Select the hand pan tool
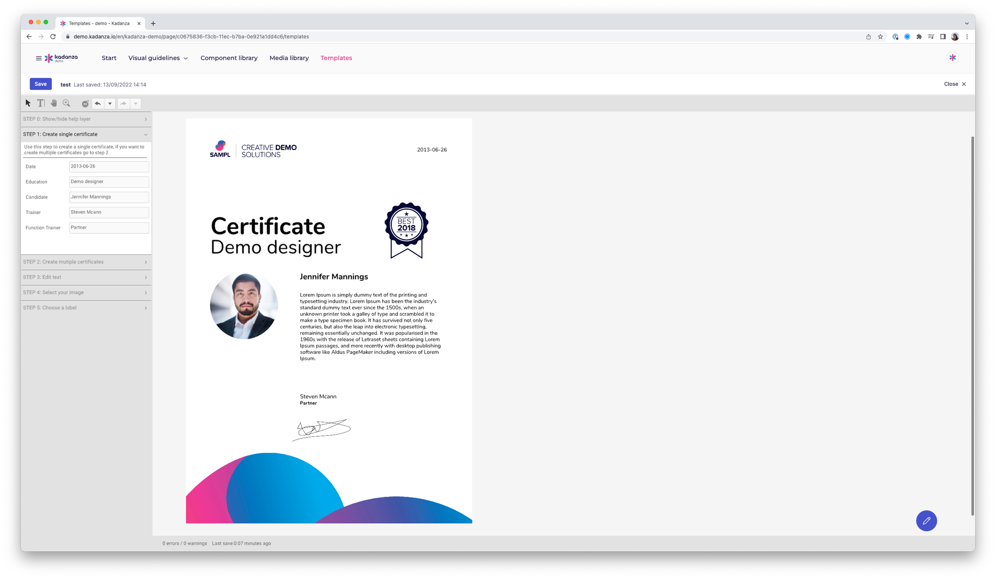This screenshot has width=996, height=579. point(53,103)
